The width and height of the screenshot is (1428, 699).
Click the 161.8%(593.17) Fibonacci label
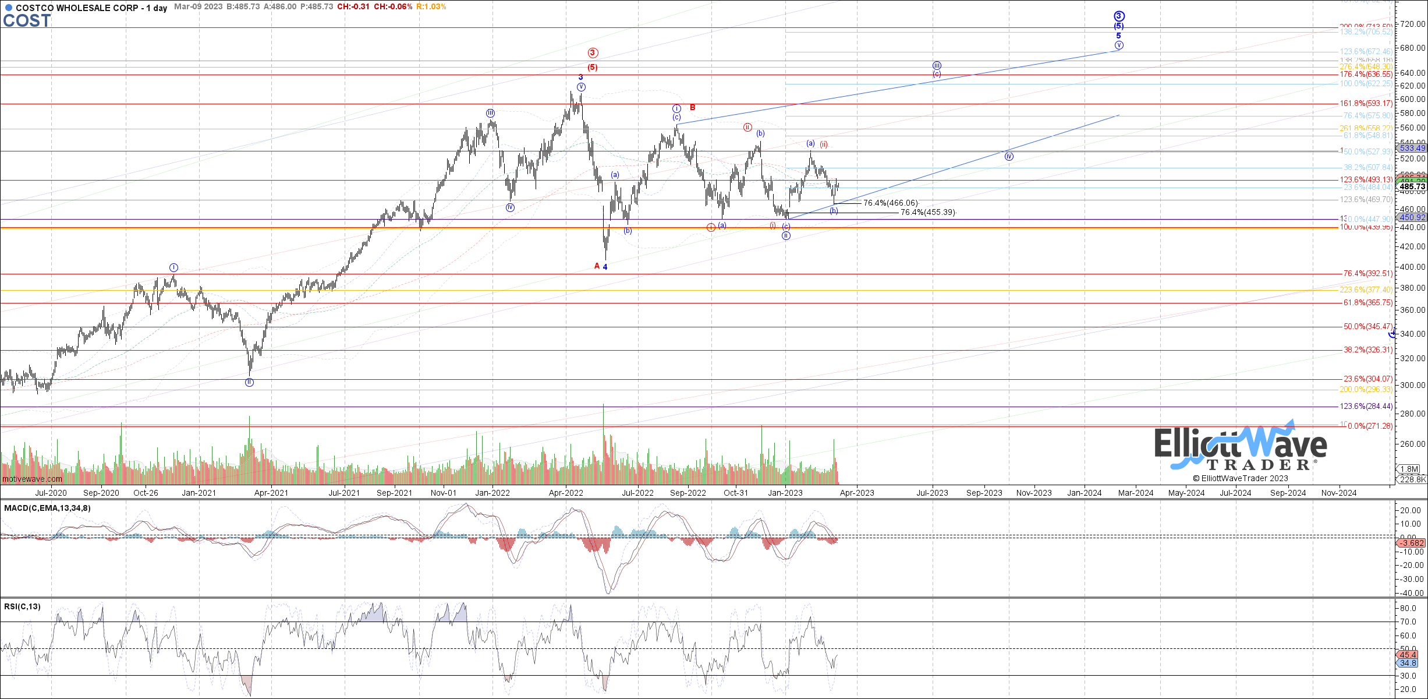point(1366,104)
